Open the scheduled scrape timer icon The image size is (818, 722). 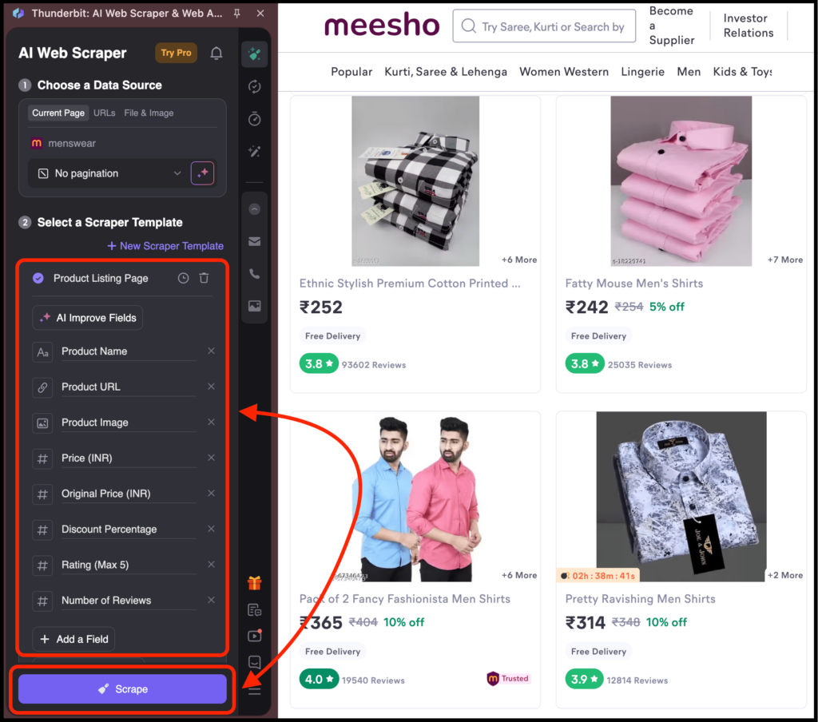254,119
